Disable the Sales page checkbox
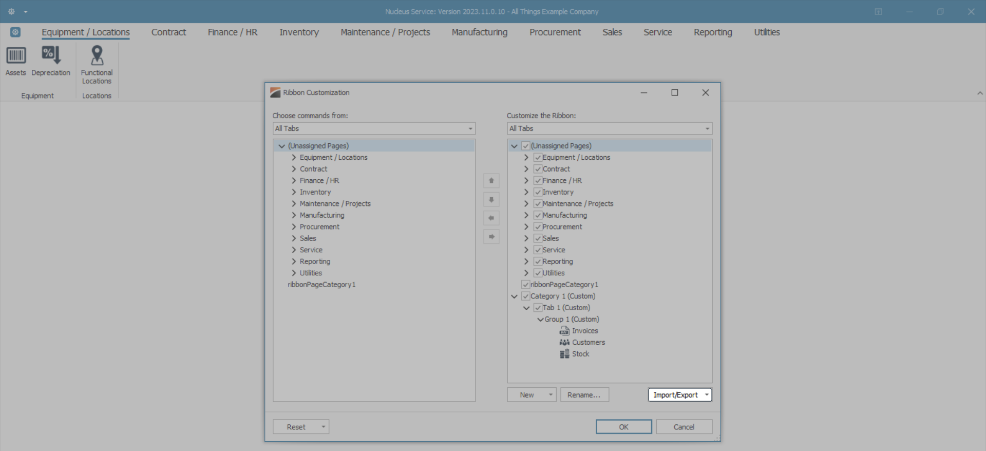The width and height of the screenshot is (986, 451). click(x=538, y=238)
